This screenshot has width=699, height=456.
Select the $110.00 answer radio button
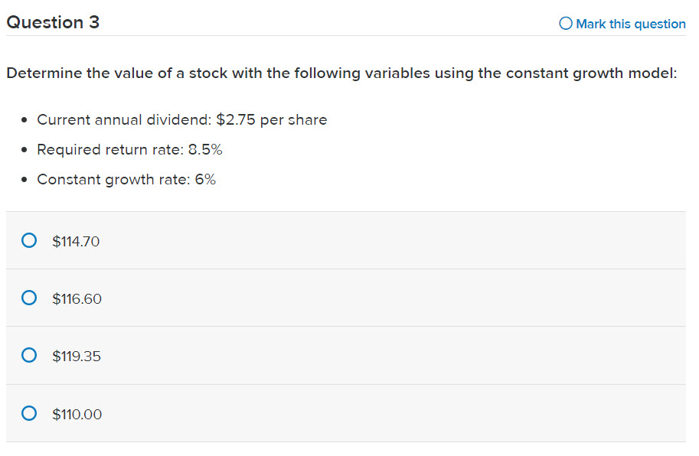pyautogui.click(x=28, y=413)
